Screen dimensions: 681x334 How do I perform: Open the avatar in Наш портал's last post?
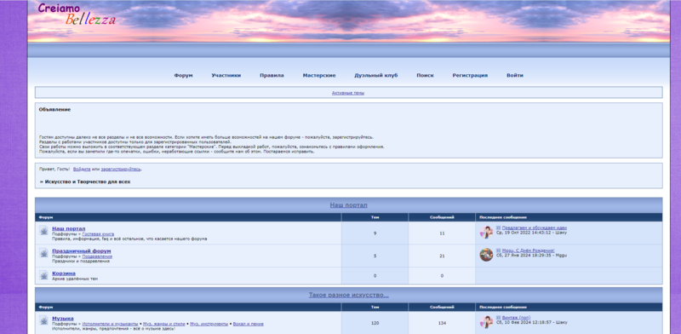point(486,233)
